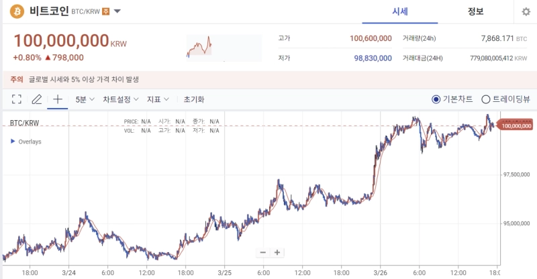Screen dimensions: 537x279
Task: Zoom in chart with plus button
Action: click(x=277, y=253)
